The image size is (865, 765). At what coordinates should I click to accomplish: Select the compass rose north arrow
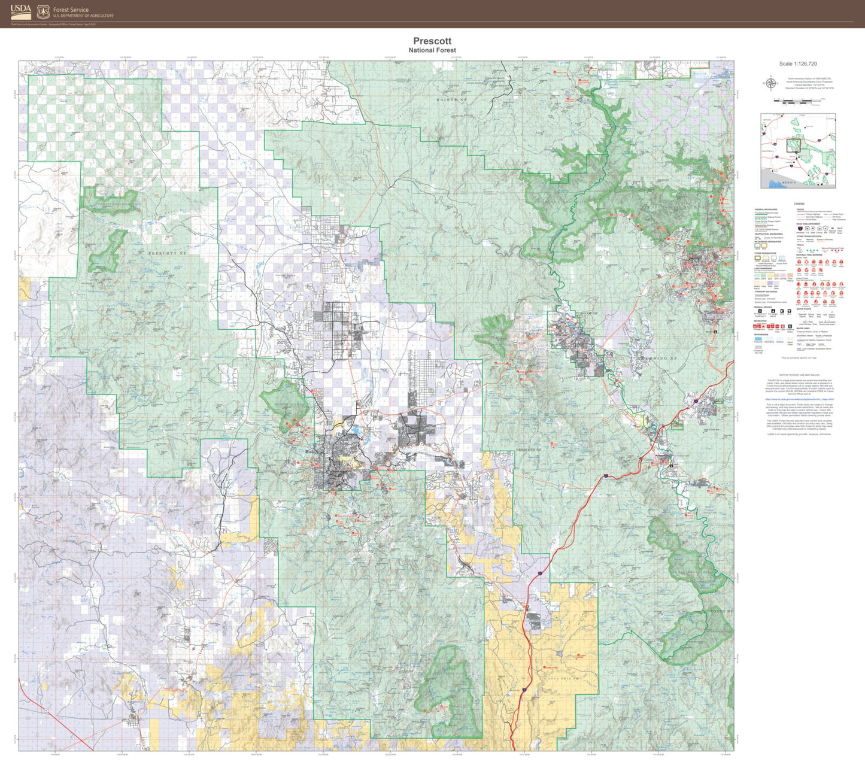(x=771, y=83)
